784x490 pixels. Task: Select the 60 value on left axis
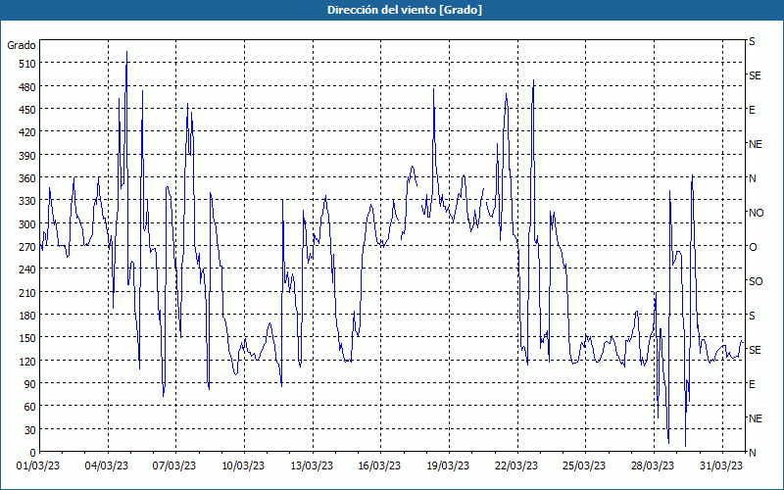[x=29, y=407]
